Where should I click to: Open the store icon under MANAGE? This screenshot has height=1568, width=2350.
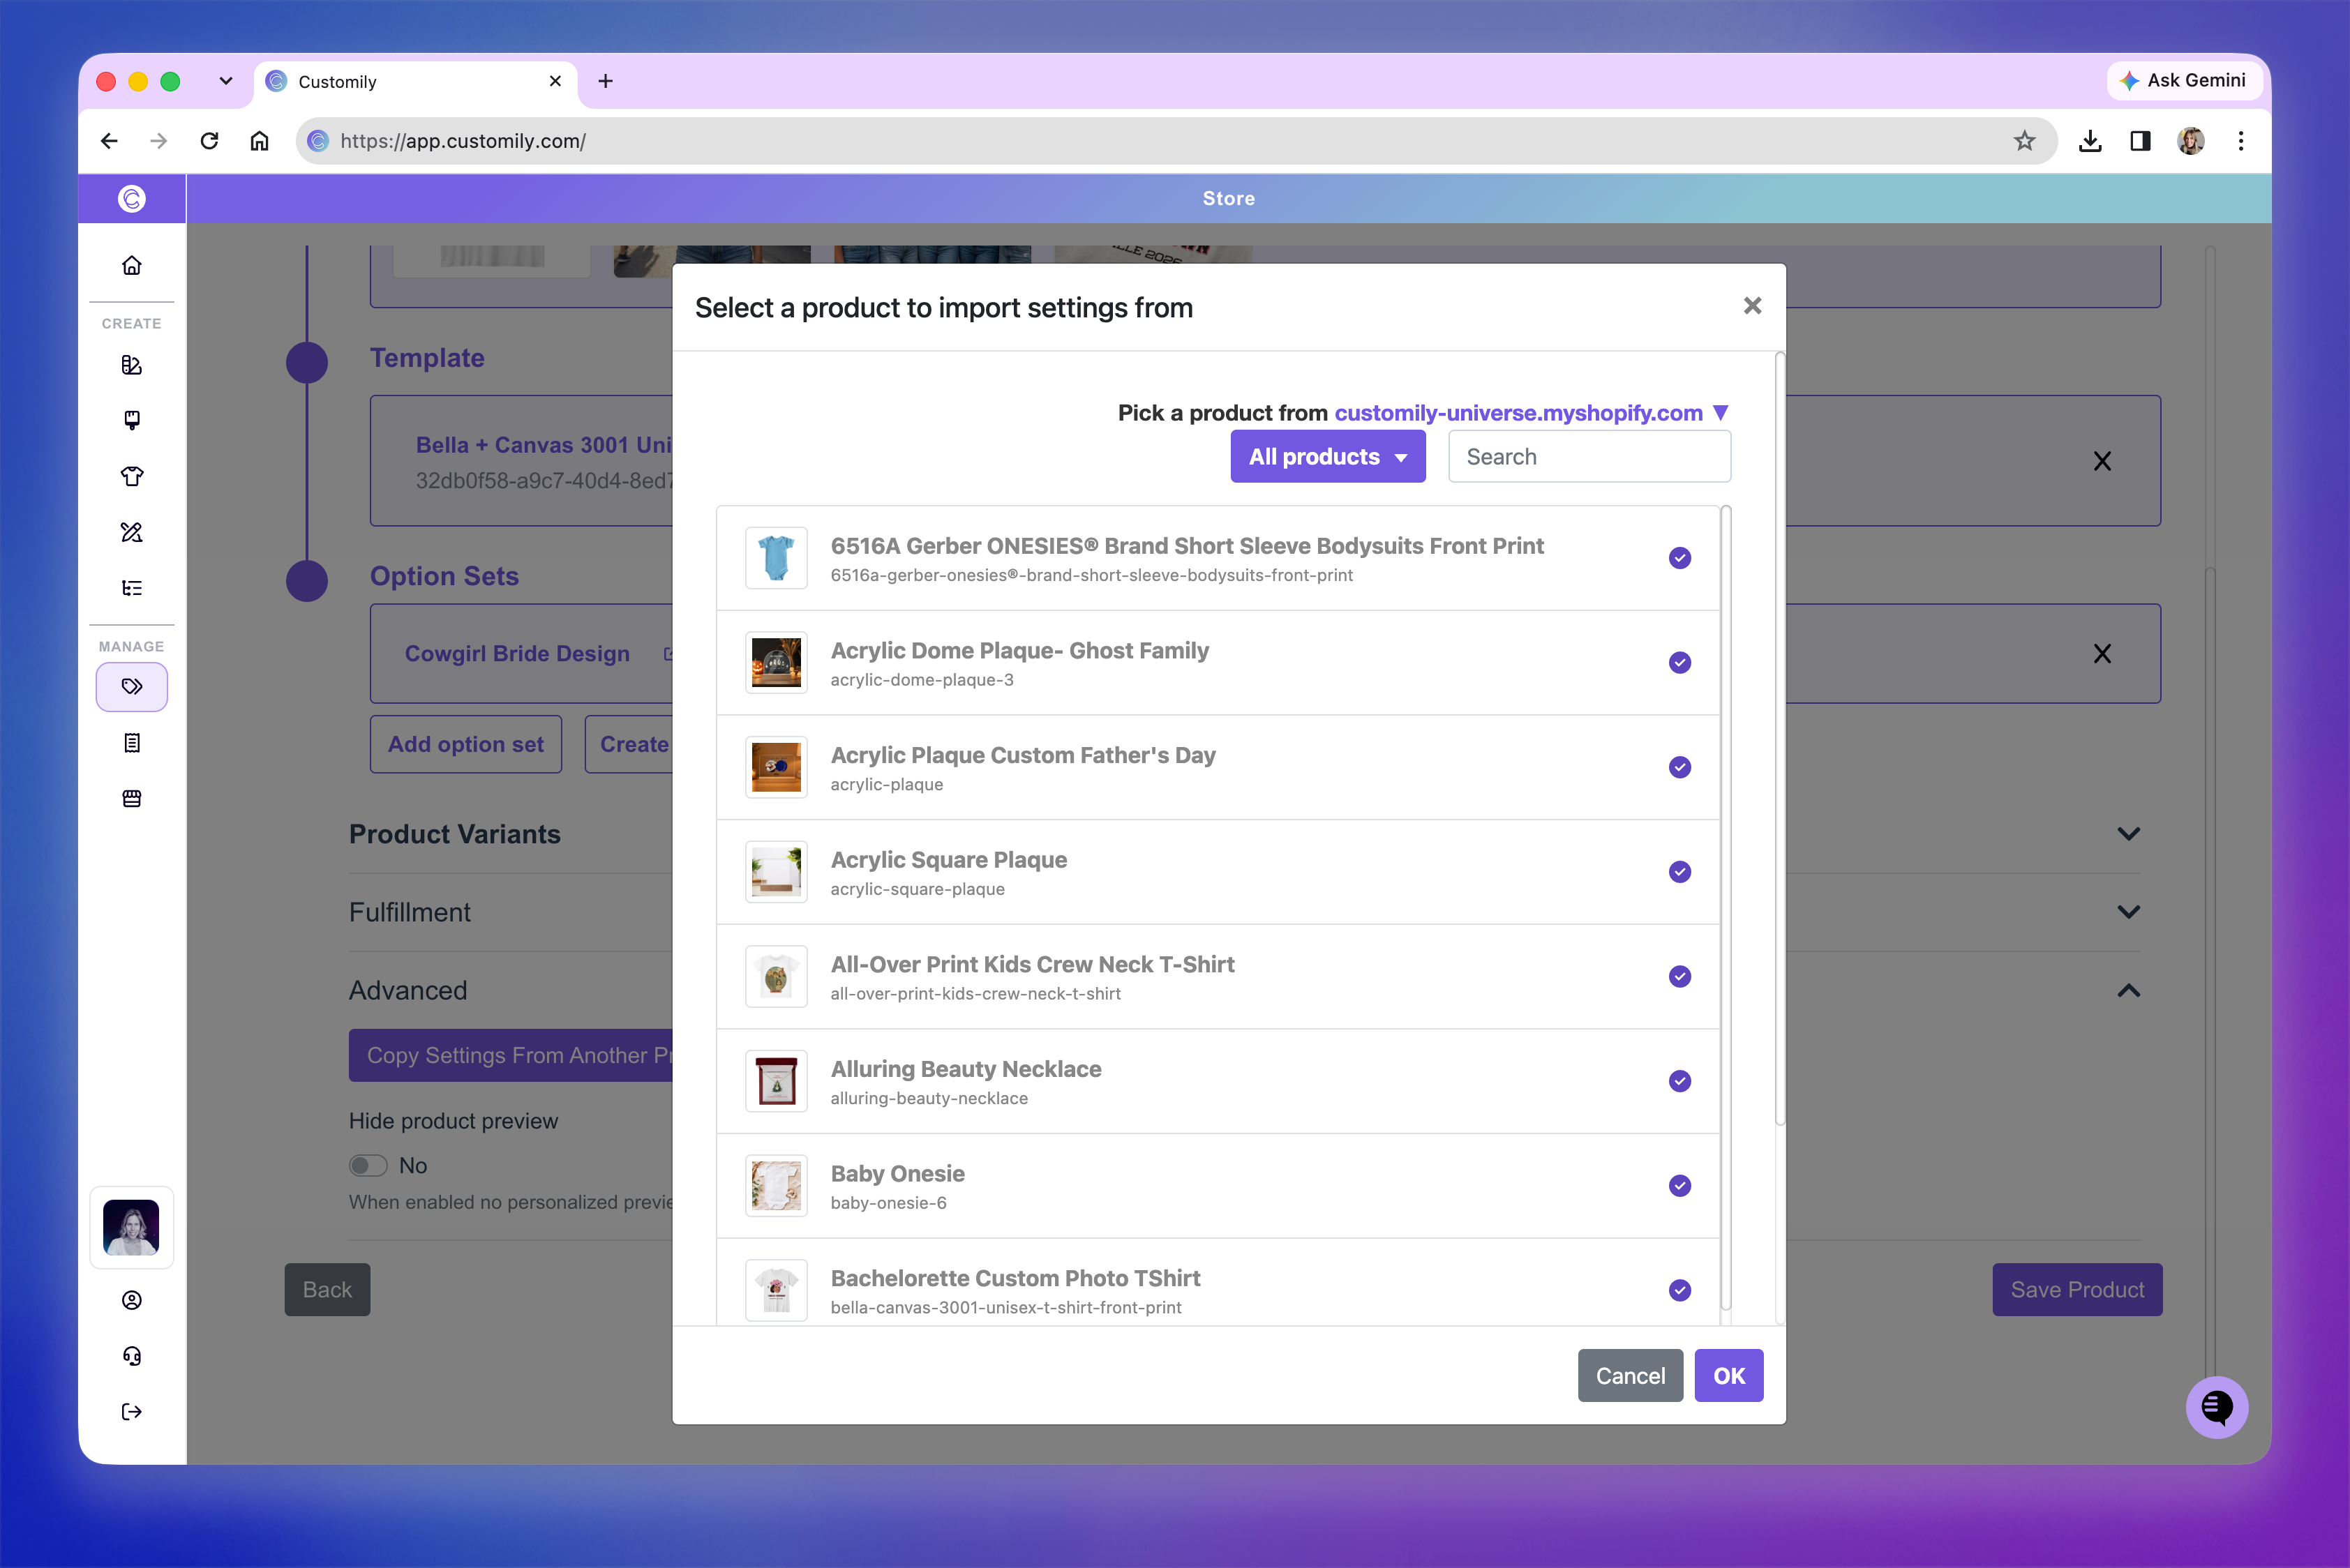coord(131,798)
